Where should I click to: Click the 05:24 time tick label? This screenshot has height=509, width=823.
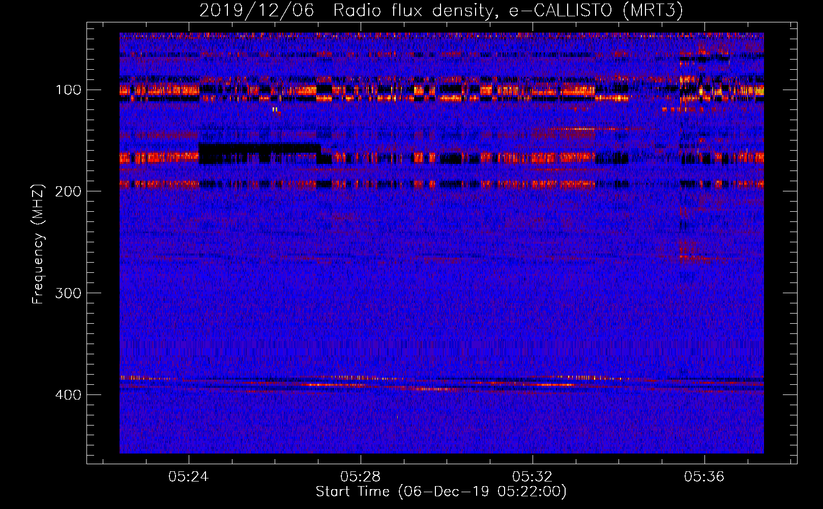click(x=189, y=477)
